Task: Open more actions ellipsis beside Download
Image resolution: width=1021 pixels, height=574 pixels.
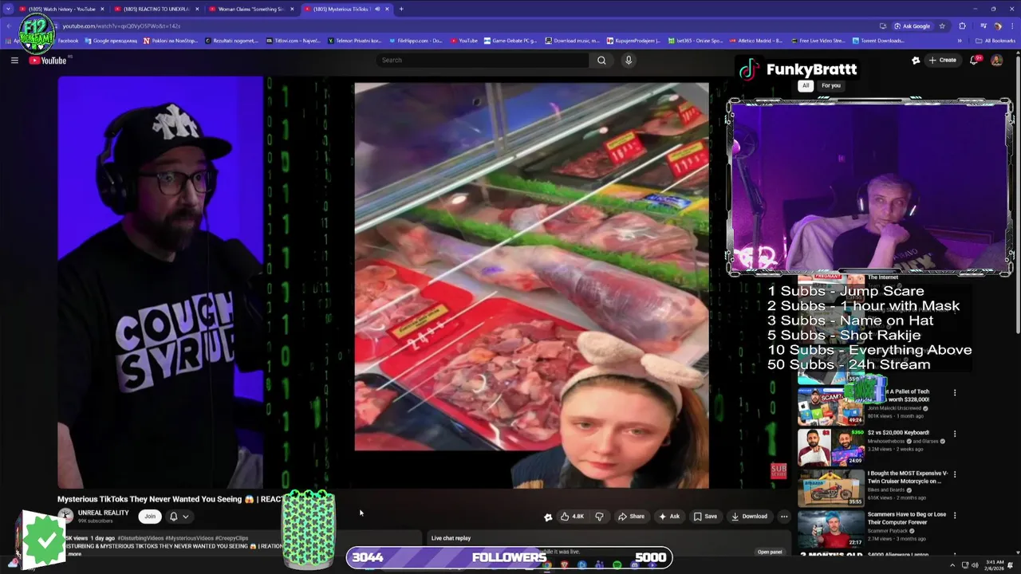Action: (784, 516)
